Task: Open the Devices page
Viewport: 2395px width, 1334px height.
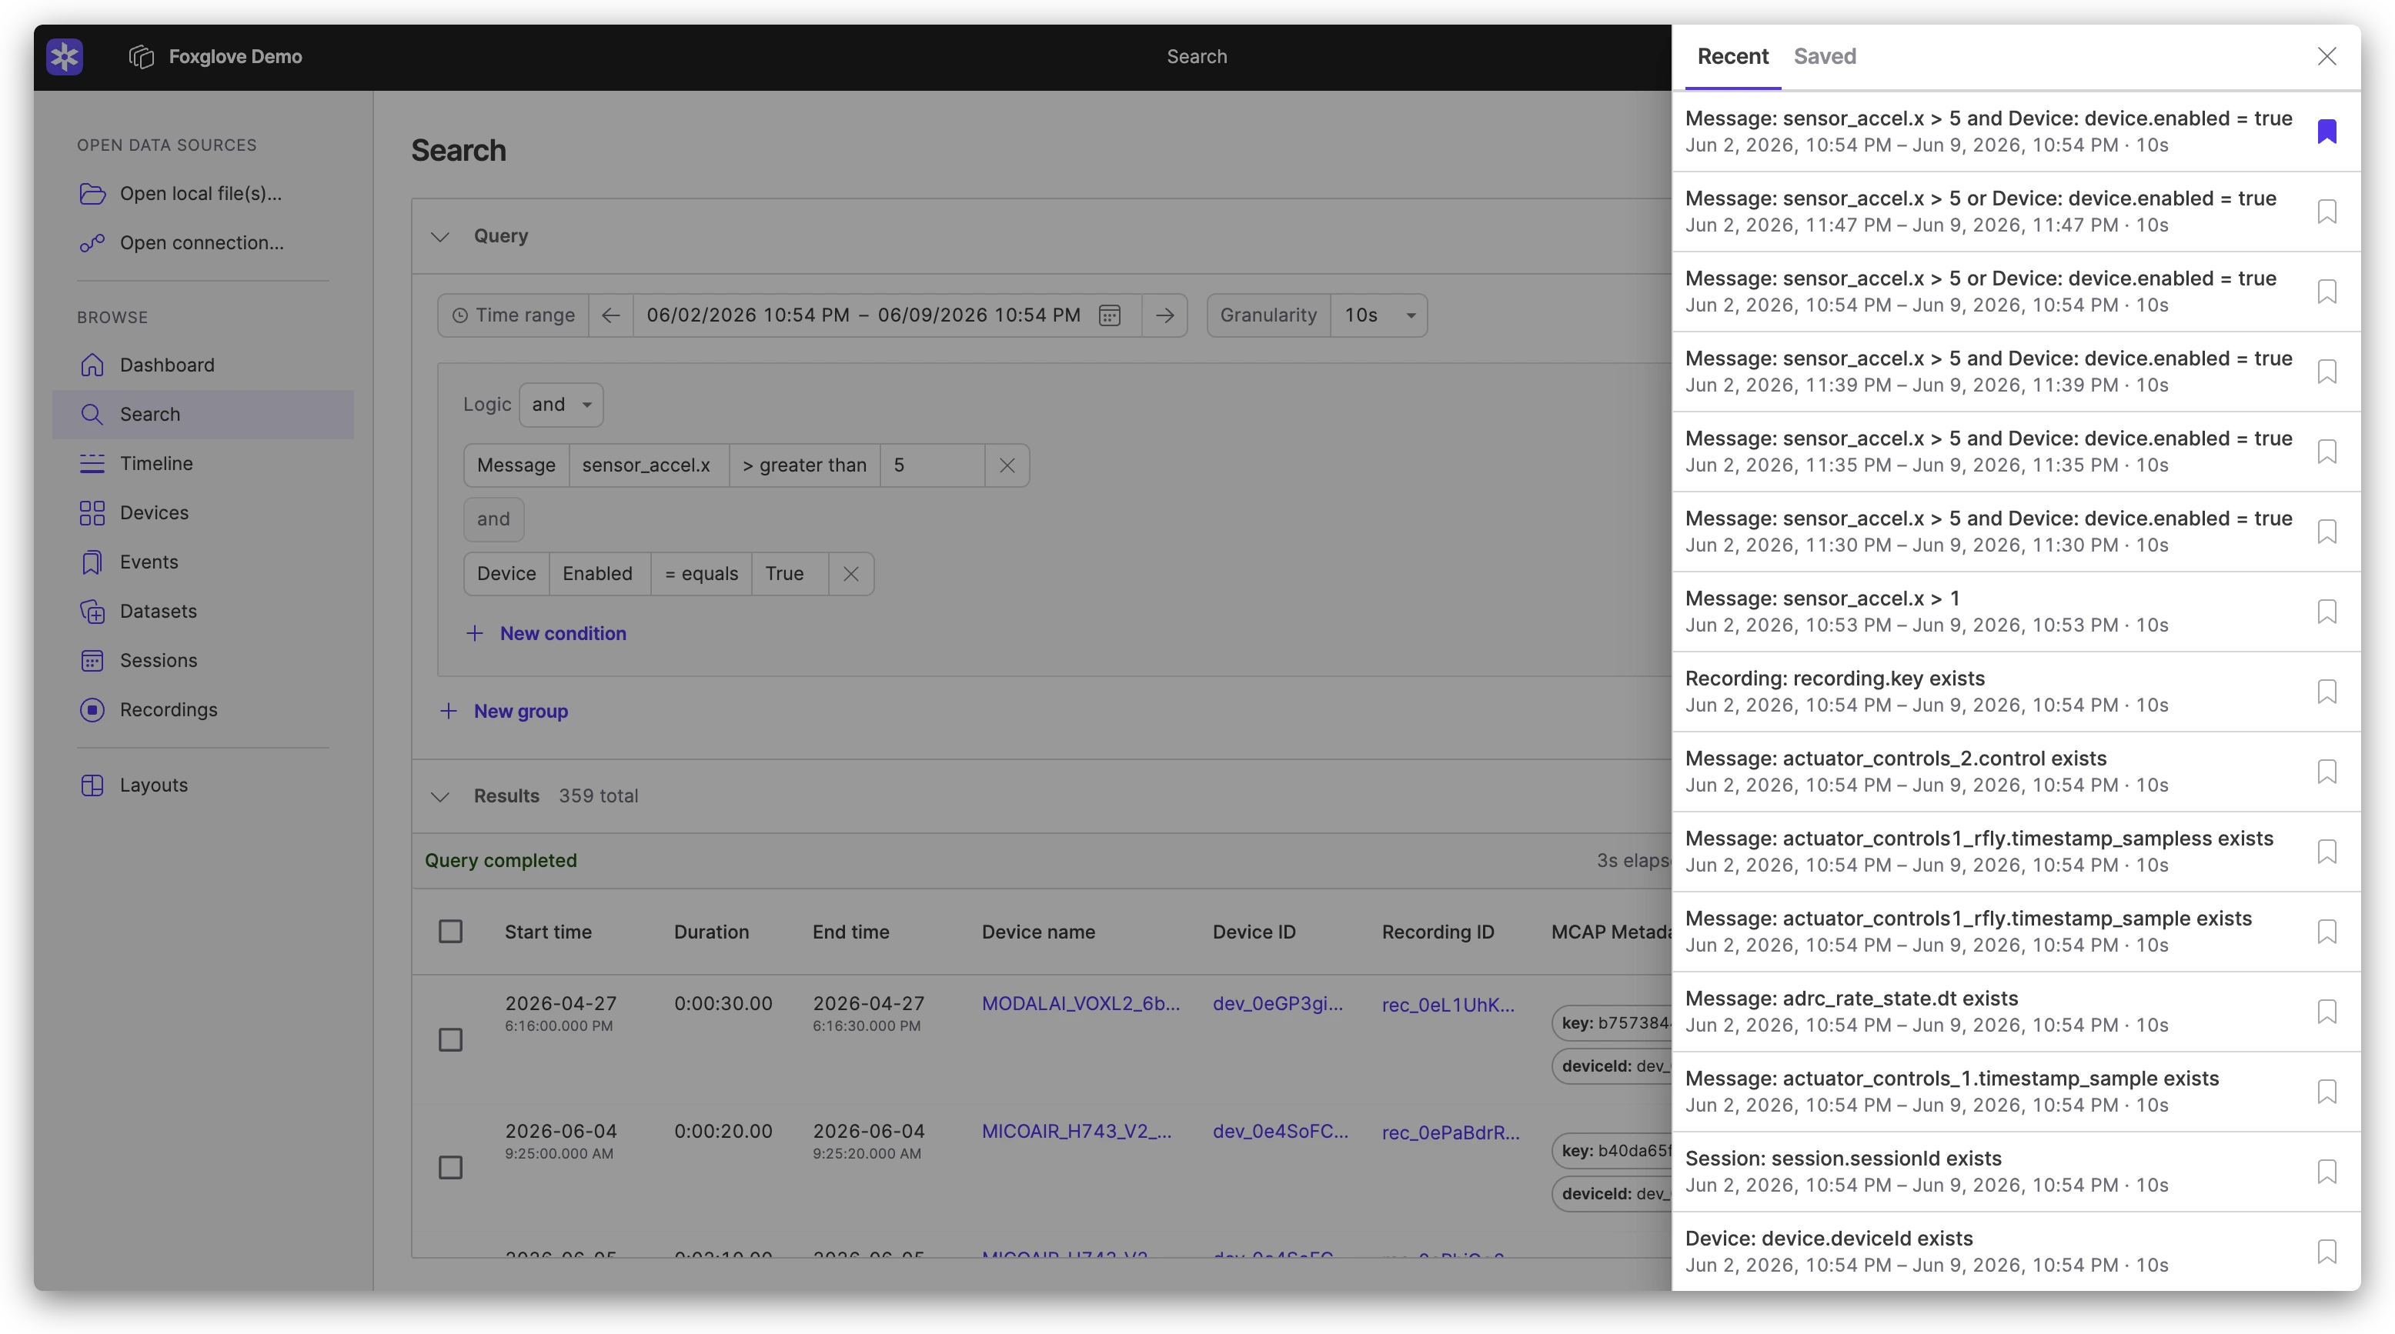Action: pyautogui.click(x=202, y=512)
